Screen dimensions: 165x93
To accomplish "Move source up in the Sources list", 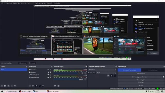I will pos(40,86).
